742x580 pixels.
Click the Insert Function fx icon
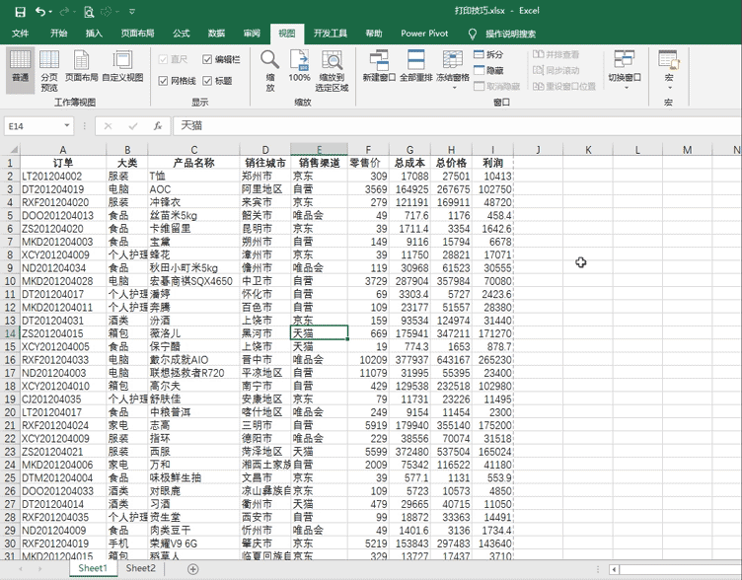tap(158, 126)
